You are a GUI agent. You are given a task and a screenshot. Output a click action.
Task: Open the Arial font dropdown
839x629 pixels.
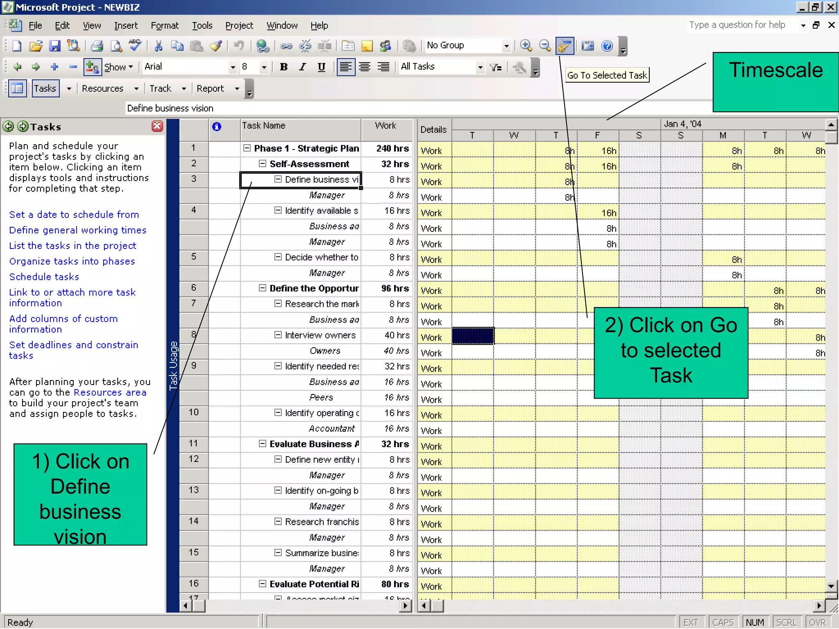pyautogui.click(x=233, y=67)
